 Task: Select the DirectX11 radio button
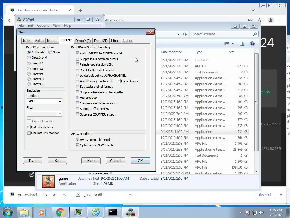pos(29,84)
